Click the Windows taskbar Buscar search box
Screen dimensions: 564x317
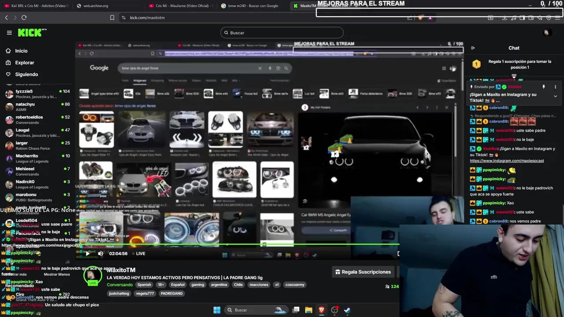coord(256,310)
